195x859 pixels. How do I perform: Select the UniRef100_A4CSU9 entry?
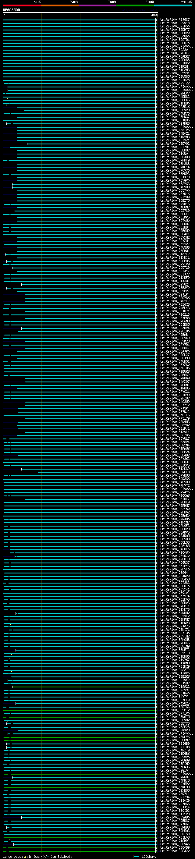click(x=175, y=482)
